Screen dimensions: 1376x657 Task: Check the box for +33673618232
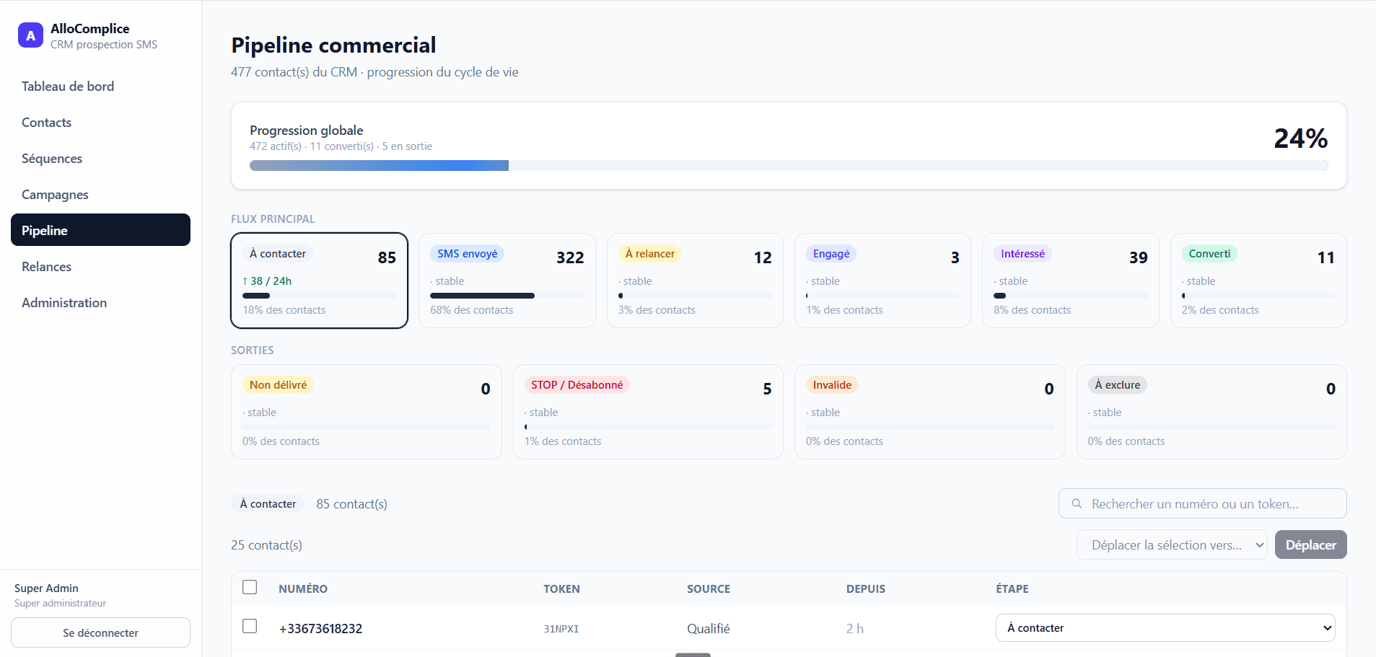click(250, 626)
